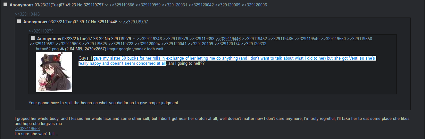The width and height of the screenshot is (425, 139).
Task: Expand the menu arrow next to No.329119446
Action: [x=120, y=22]
